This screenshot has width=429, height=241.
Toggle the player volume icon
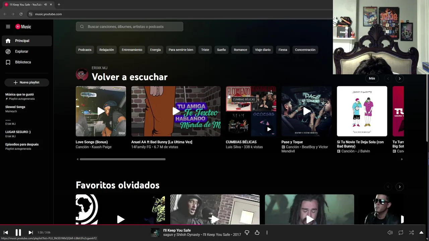[x=390, y=233]
